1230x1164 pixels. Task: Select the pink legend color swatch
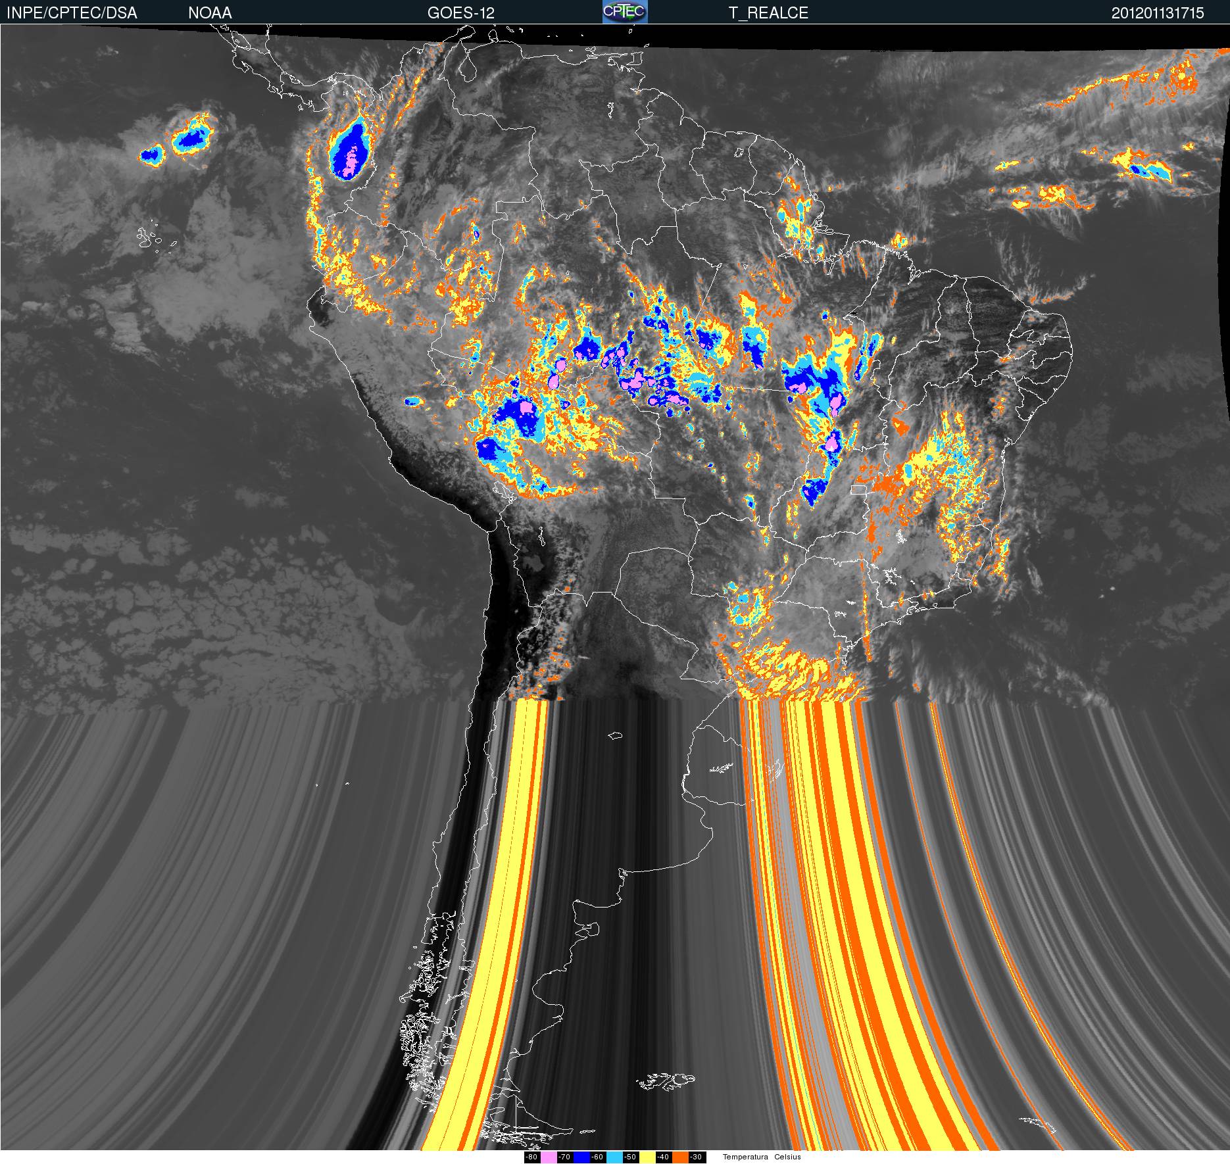pos(549,1157)
